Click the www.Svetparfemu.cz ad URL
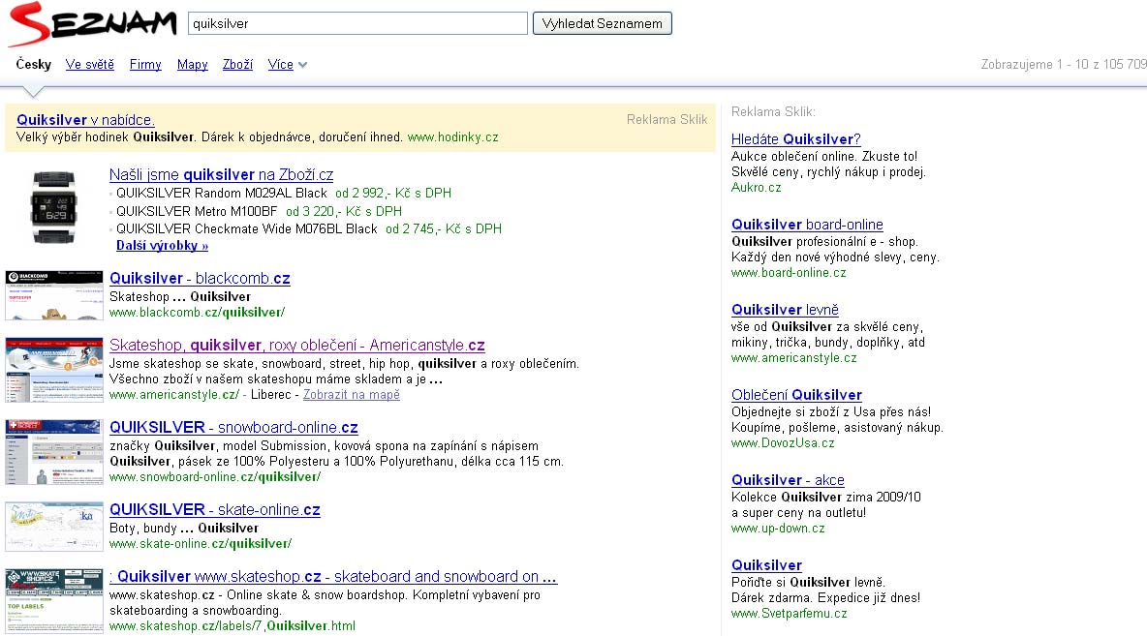The image size is (1147, 636). (x=790, y=614)
